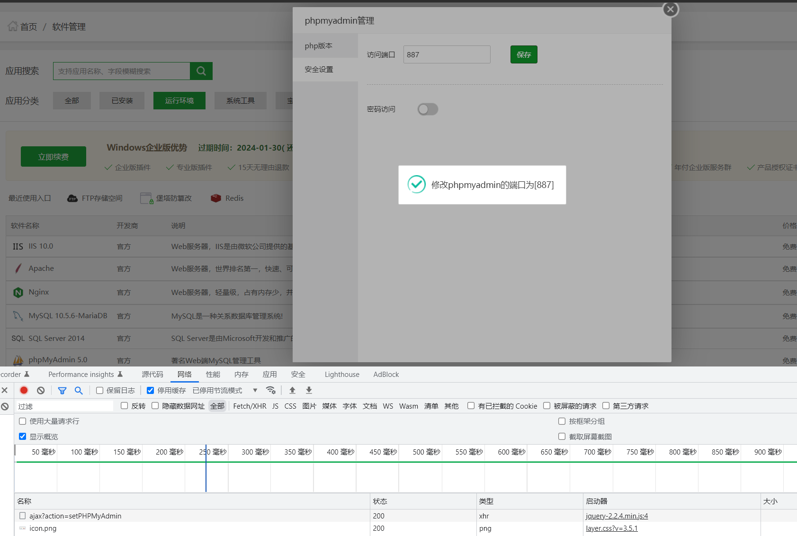The image size is (797, 536).
Task: Open network search magnifier in DevTools
Action: tap(79, 390)
